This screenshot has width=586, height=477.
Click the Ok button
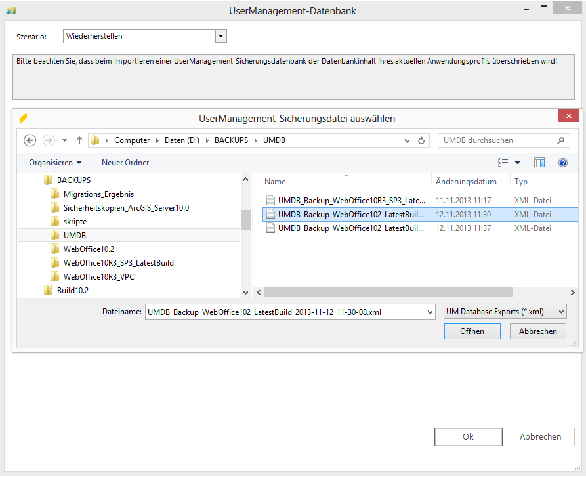click(468, 436)
